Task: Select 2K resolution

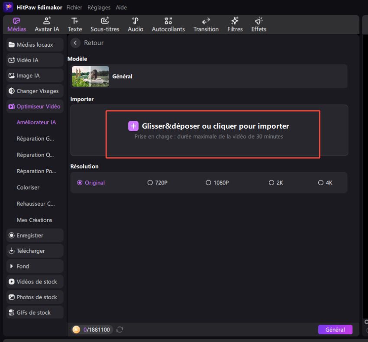Action: click(x=276, y=183)
